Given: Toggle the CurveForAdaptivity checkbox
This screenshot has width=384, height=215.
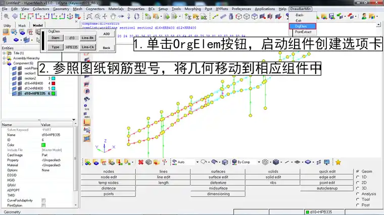Looking at the screenshot, I should [43, 200].
